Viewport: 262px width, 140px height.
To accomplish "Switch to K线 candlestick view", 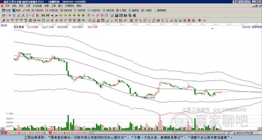I will tap(26, 10).
